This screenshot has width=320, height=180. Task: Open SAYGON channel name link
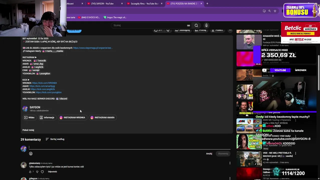click(x=35, y=107)
